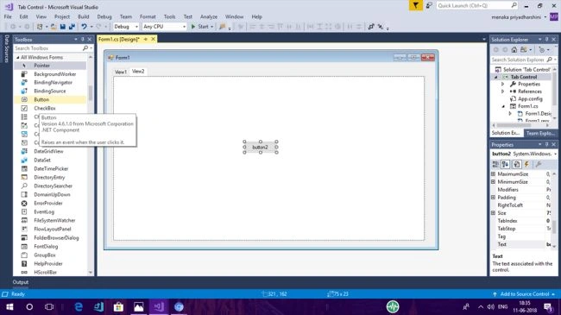Screen dimensions: 561x315
Task: Expand the Size property
Action: coord(493,213)
